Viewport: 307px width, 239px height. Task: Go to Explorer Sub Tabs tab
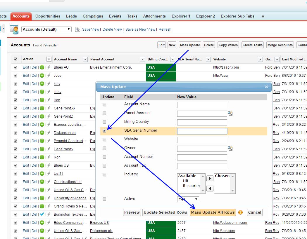pyautogui.click(x=237, y=16)
